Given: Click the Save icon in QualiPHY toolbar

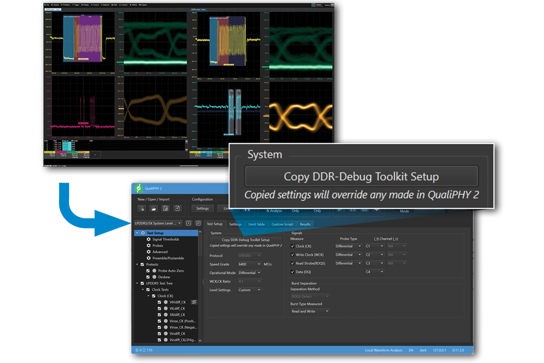Looking at the screenshot, I should 166,208.
